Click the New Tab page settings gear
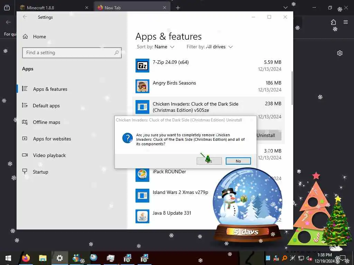This screenshot has height=265, width=354. click(340, 53)
